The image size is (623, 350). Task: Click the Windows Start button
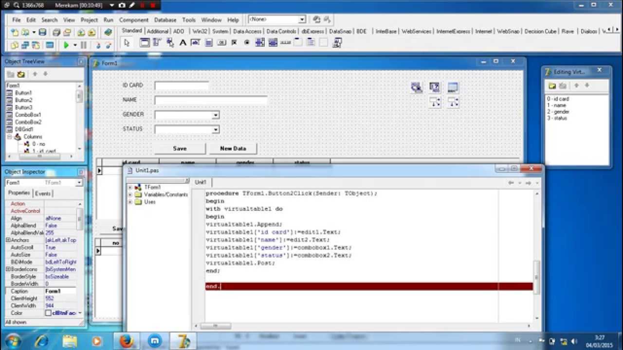pyautogui.click(x=12, y=340)
